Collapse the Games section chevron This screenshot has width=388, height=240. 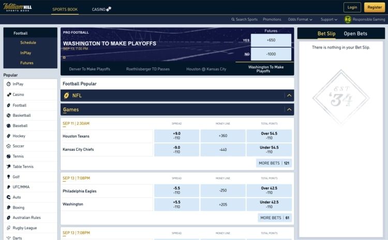289,109
